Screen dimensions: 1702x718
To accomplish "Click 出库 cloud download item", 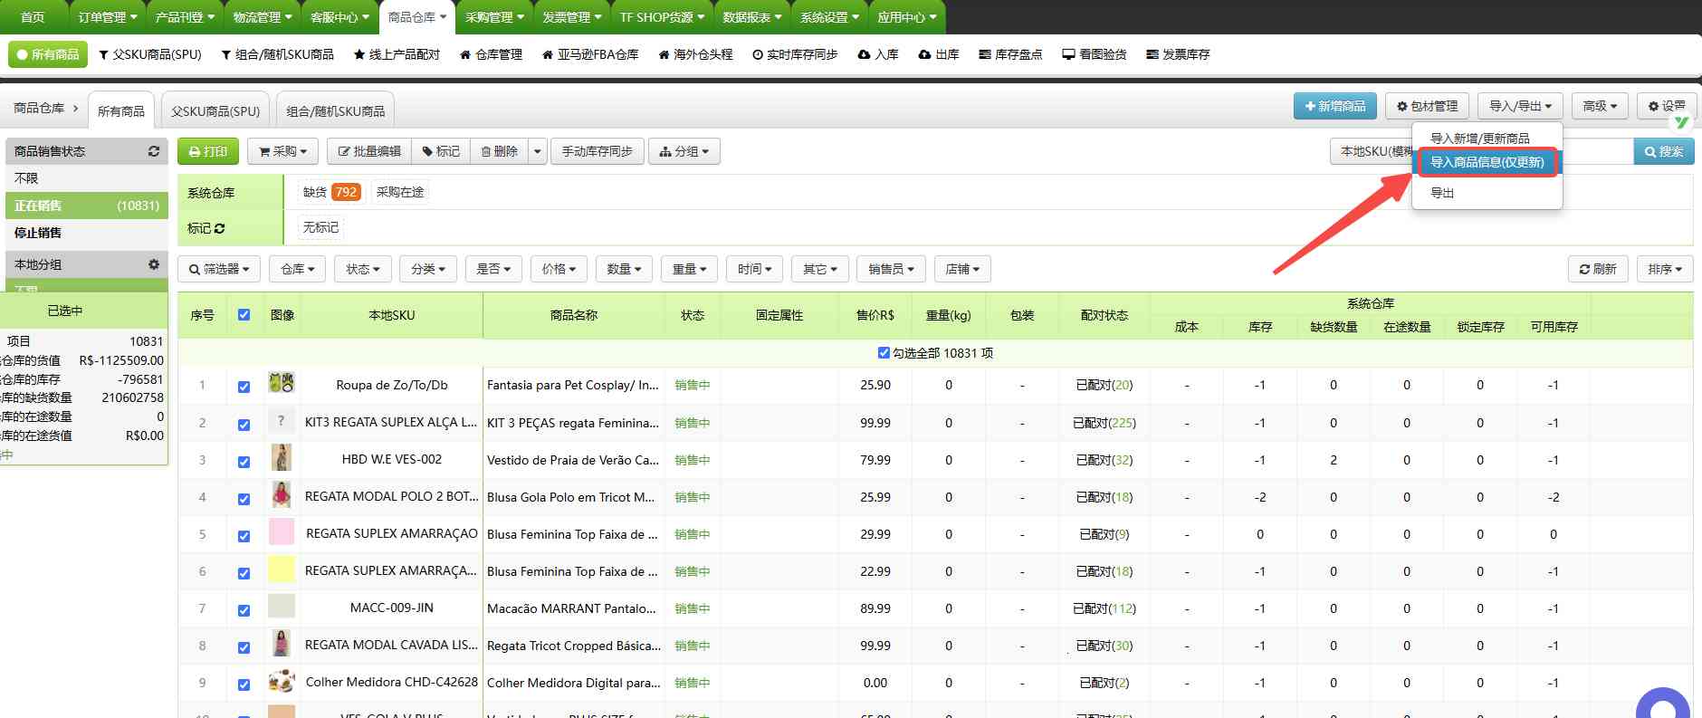I will coord(939,54).
